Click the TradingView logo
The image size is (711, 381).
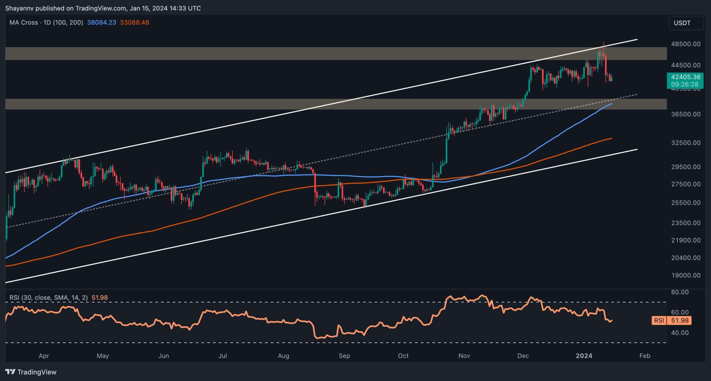31,372
